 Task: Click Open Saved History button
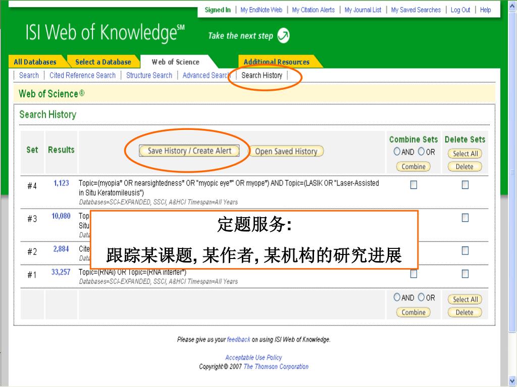[x=286, y=151]
